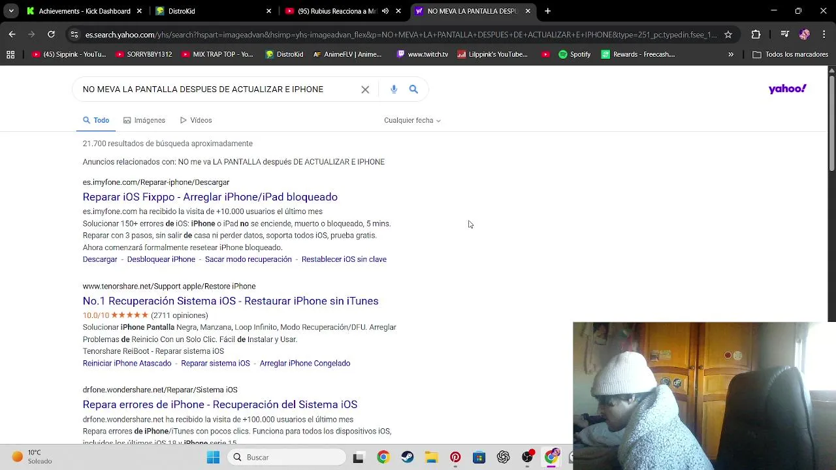Image resolution: width=836 pixels, height=470 pixels.
Task: Open Sacar modo recuperación sublink
Action: click(x=248, y=259)
